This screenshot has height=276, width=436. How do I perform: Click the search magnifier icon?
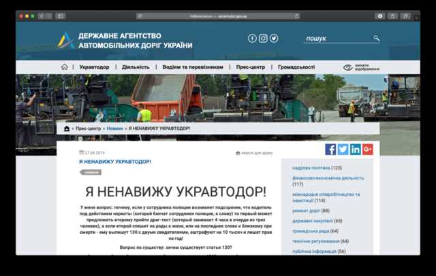click(376, 39)
